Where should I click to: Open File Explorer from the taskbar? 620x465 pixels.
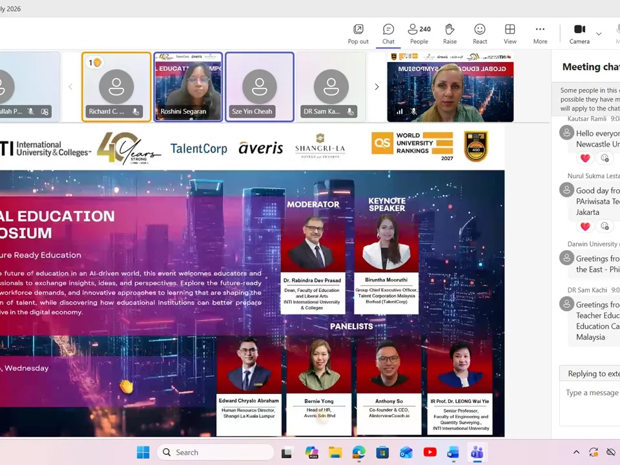[335, 452]
